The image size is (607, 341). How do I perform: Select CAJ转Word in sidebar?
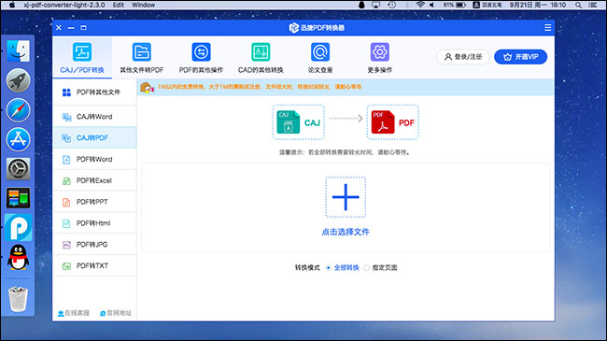coord(94,117)
